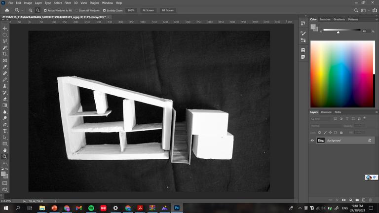Select the Pen tool
This screenshot has height=213, width=379.
point(5,125)
